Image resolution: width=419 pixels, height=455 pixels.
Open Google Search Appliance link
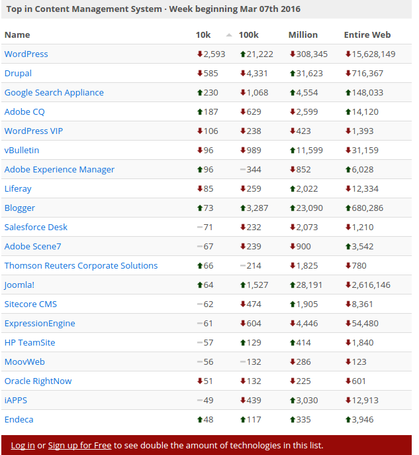coord(54,93)
